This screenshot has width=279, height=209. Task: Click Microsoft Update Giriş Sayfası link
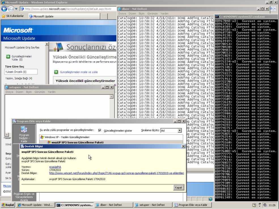[x=22, y=48]
